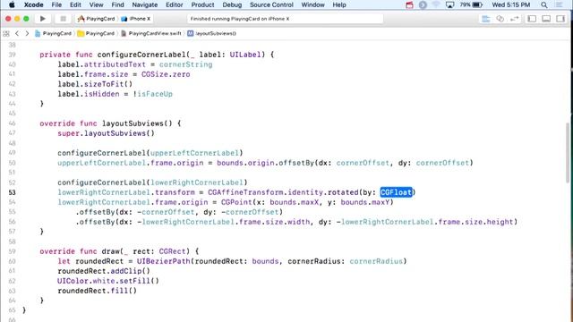This screenshot has height=322, width=573.
Task: Open the Find menu
Action: 117,4
